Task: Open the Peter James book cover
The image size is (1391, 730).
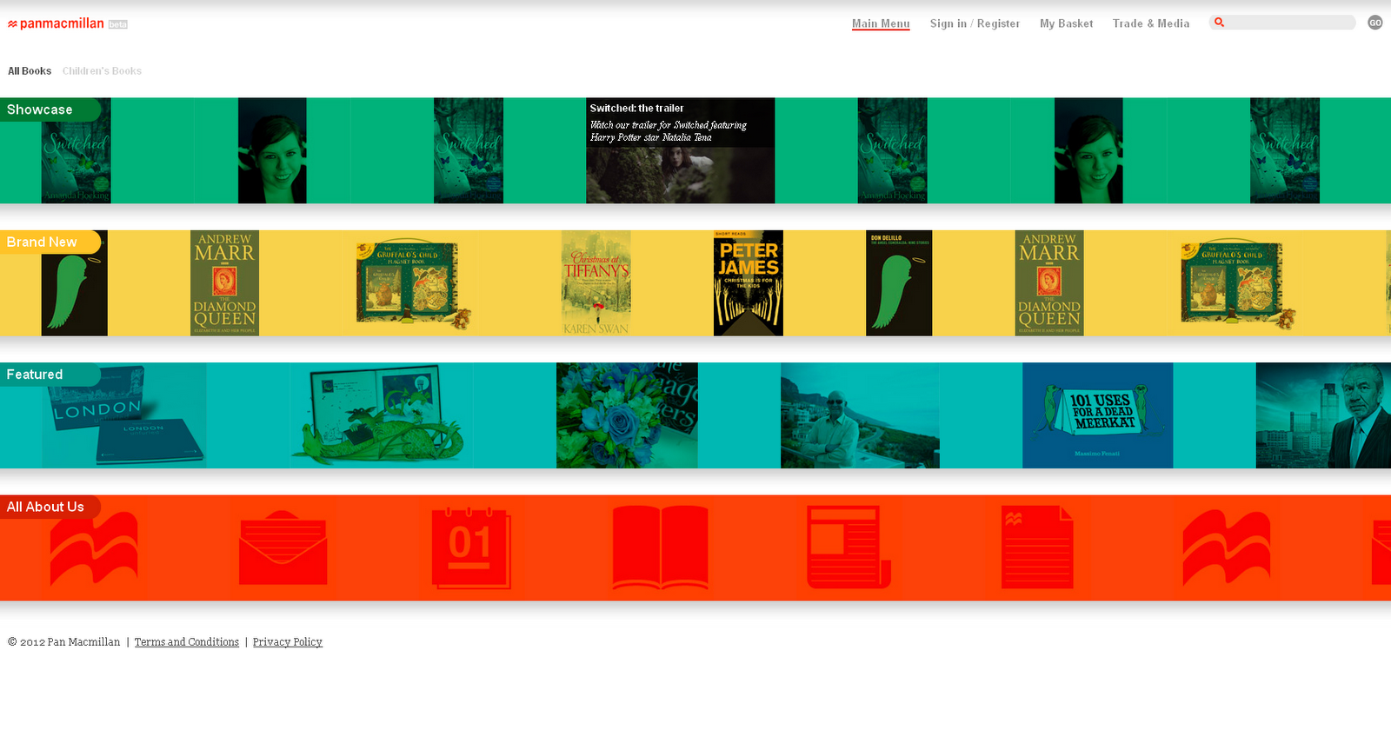Action: coord(749,283)
